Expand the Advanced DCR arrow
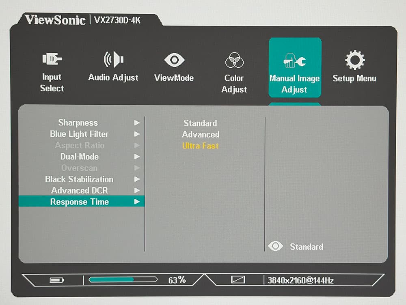This screenshot has height=305, width=406. [137, 190]
